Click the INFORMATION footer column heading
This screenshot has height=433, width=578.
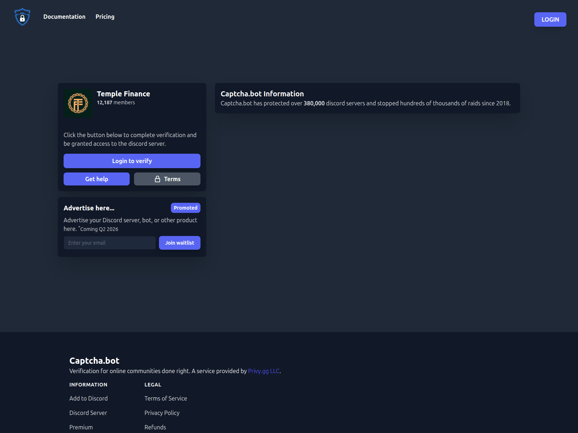tap(88, 385)
